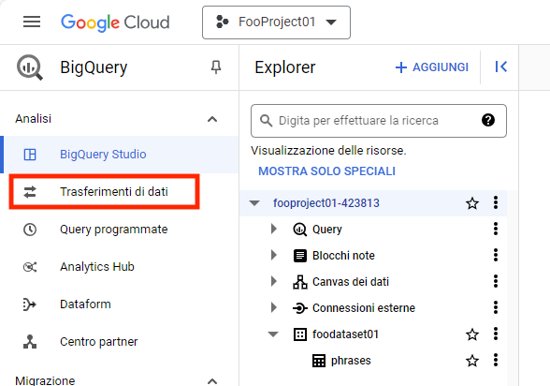Screen dimensions: 550x386
Task: Click the foodataset01 dataset icon
Action: point(300,334)
